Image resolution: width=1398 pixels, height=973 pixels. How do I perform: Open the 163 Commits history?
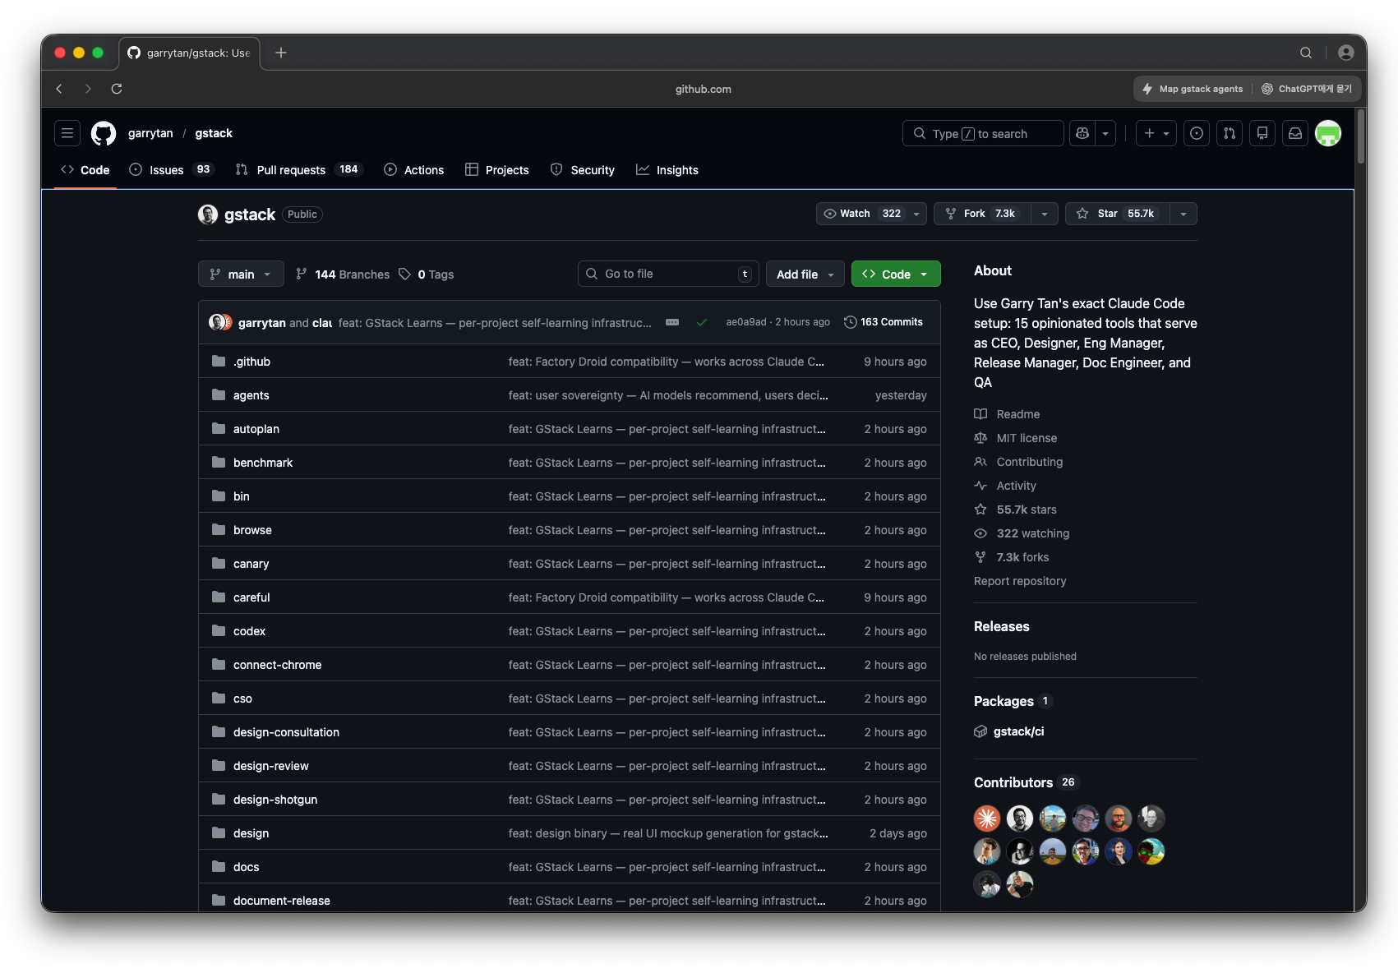pos(884,322)
